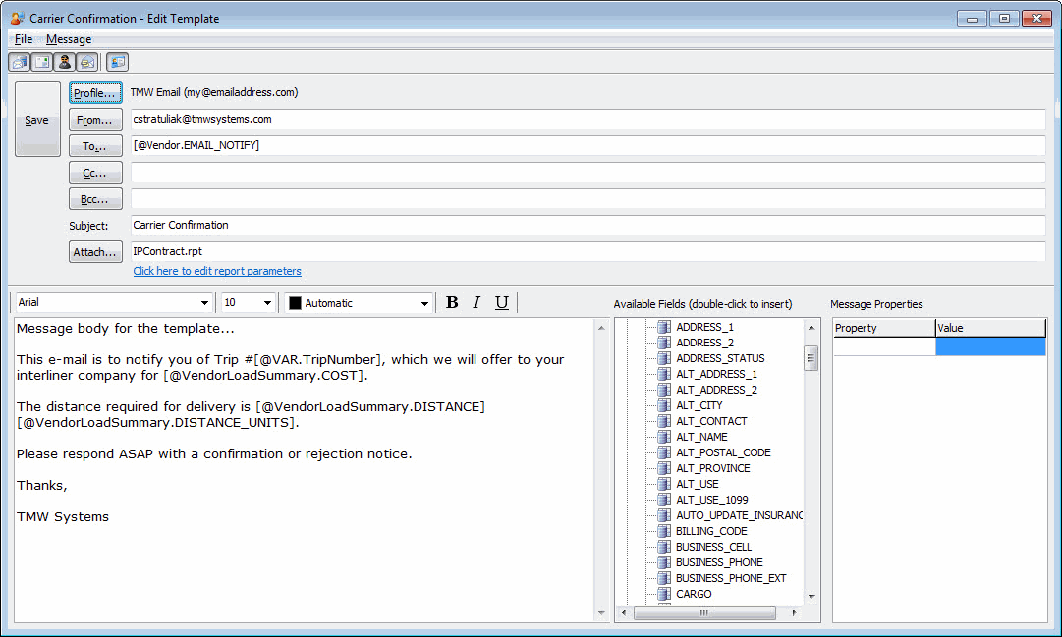Click the ALT_CITY field icon
The width and height of the screenshot is (1062, 637).
tap(663, 405)
